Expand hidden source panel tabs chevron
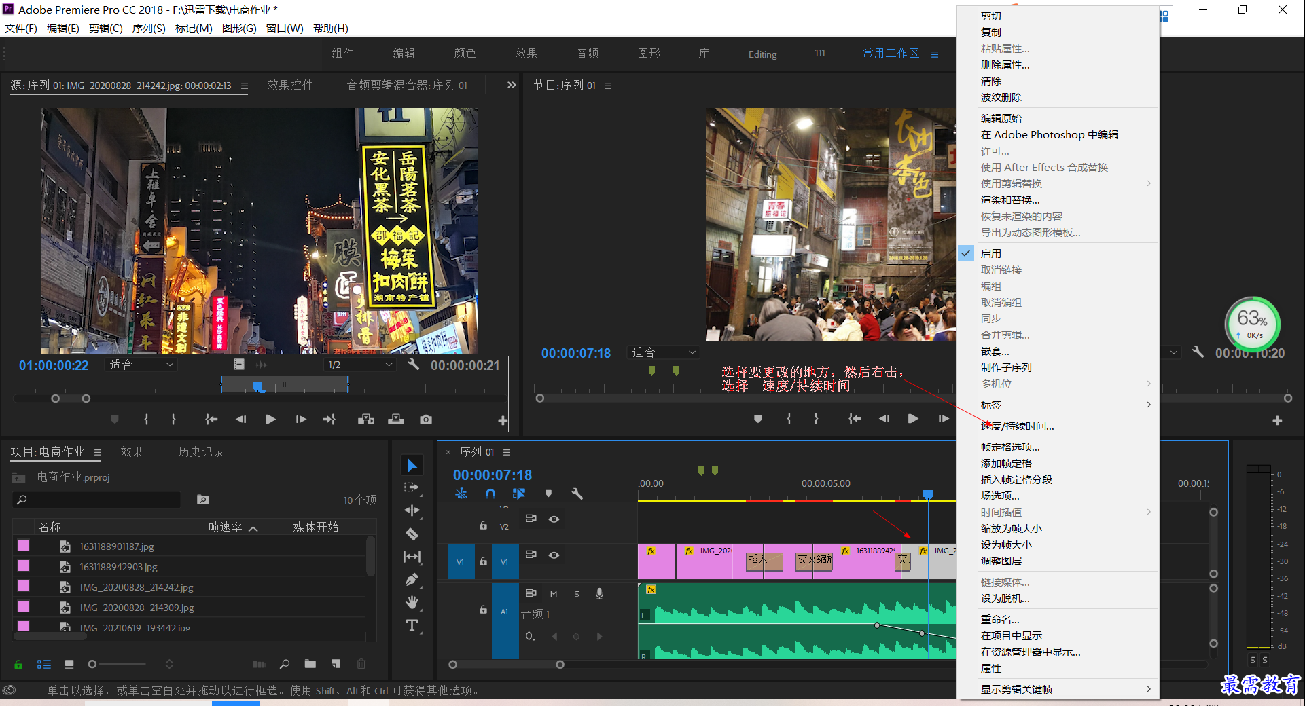 point(511,85)
